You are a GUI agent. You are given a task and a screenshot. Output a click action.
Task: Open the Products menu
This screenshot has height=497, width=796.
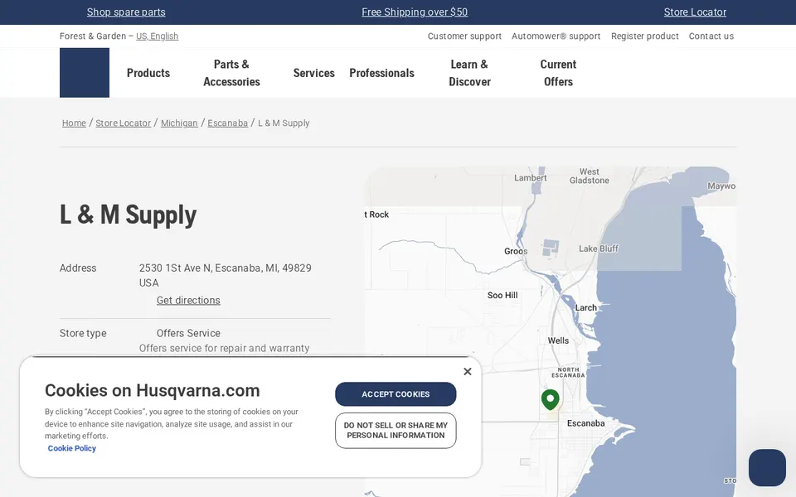pos(148,73)
